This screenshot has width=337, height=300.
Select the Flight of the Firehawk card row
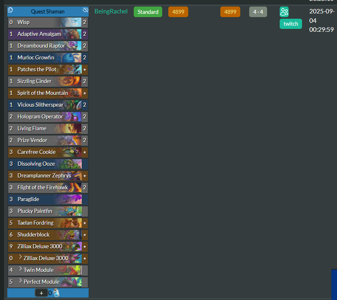point(48,187)
